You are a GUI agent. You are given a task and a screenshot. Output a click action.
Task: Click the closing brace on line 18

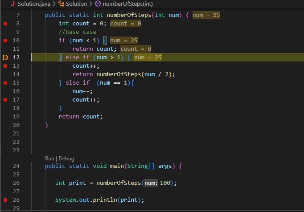(x=60, y=108)
